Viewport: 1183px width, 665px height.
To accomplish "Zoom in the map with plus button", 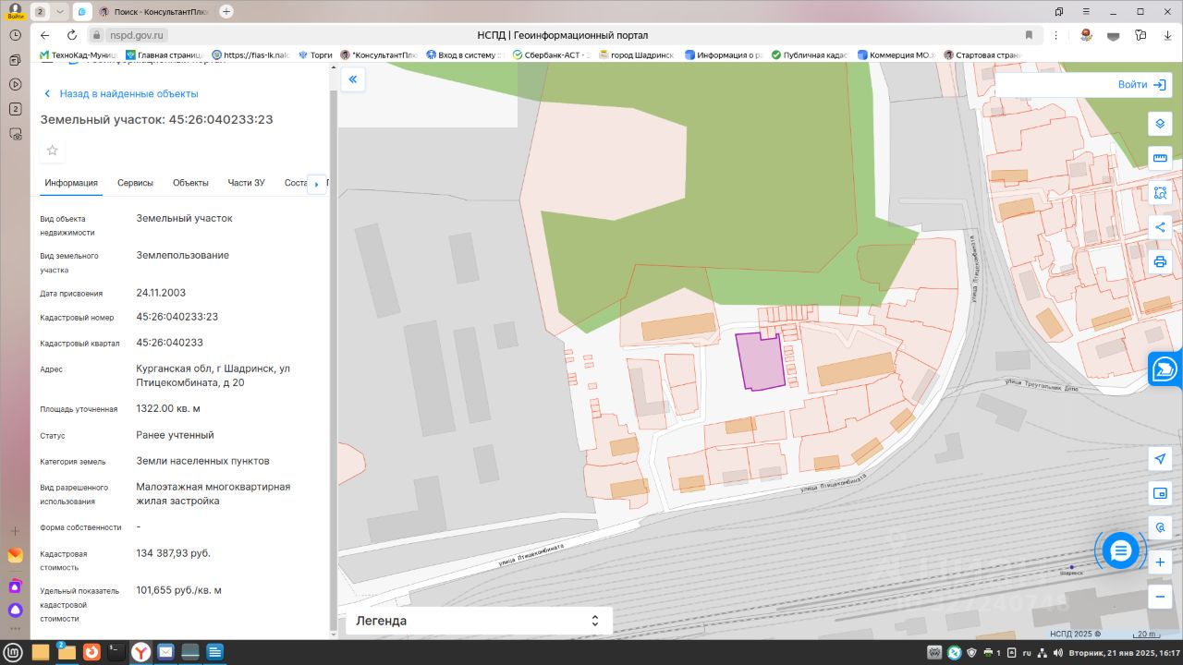I will coord(1160,562).
